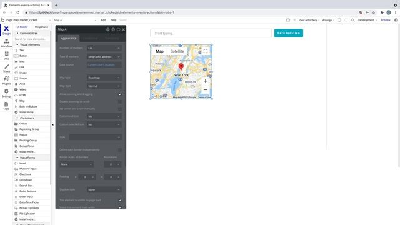Open Customized icon dropdown
The width and height of the screenshot is (400, 225).
click(x=104, y=116)
